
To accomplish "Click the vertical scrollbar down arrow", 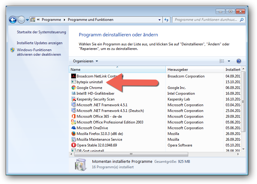I will click(243, 149).
